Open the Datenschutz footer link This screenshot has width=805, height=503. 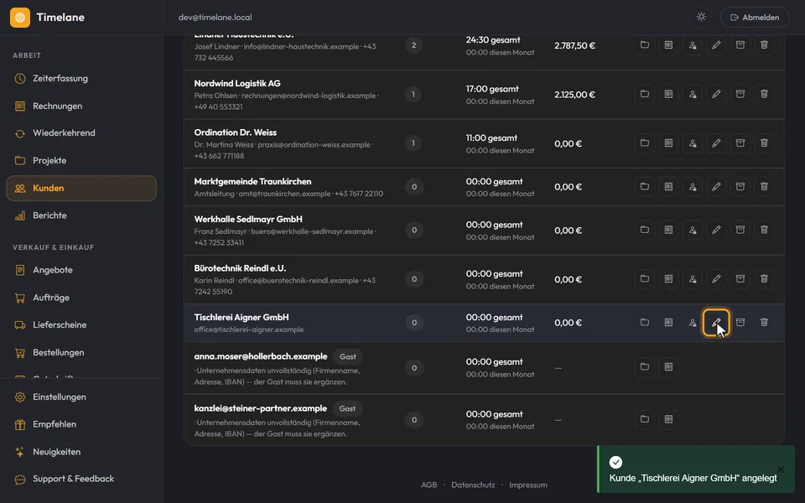[x=473, y=485]
